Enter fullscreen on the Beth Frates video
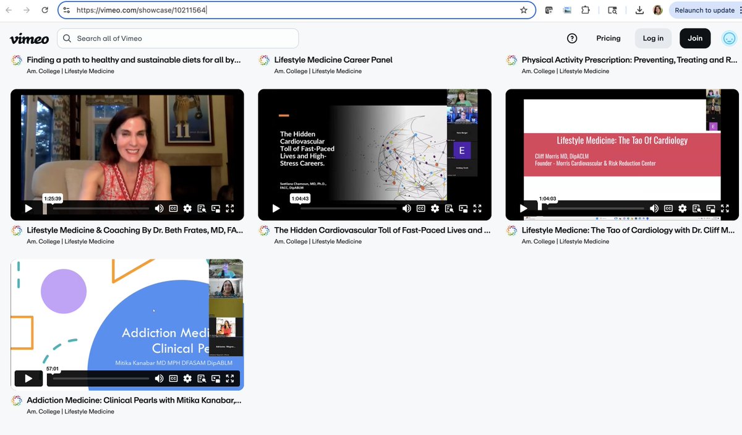Viewport: 742px width, 435px height. click(x=230, y=209)
